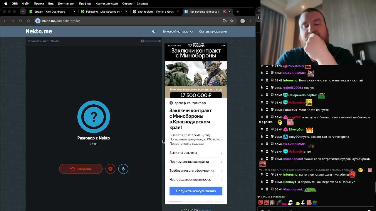Screen dimensions: 376x211
Task: Timeout exxy90 with the hourglass icon
Action: 267,137
